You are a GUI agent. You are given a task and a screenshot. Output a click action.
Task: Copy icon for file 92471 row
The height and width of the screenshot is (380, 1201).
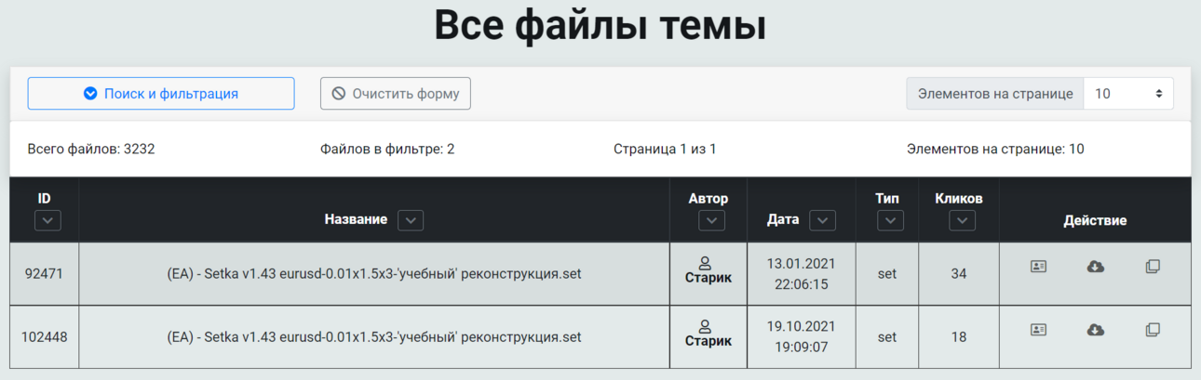point(1153,267)
